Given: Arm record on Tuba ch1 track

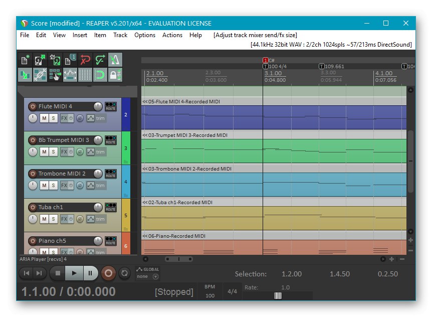Looking at the screenshot, I should (x=33, y=207).
